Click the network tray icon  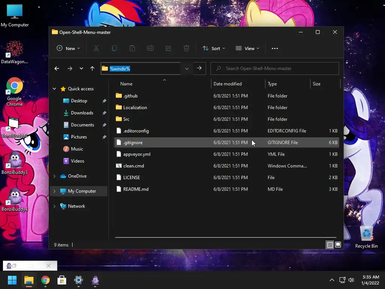[x=342, y=280]
